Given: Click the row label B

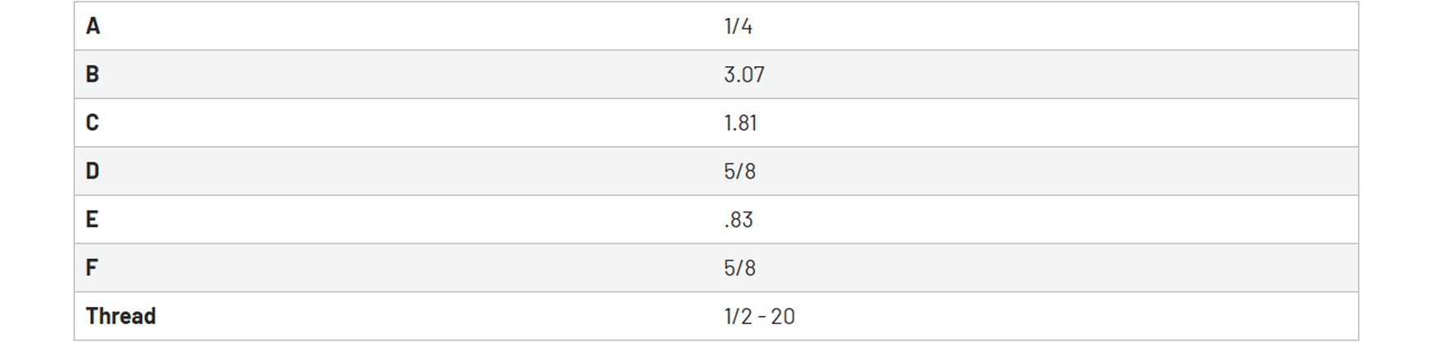Looking at the screenshot, I should coord(93,74).
